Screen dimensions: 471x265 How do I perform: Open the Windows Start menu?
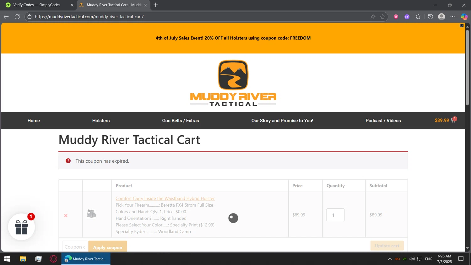tap(7, 259)
